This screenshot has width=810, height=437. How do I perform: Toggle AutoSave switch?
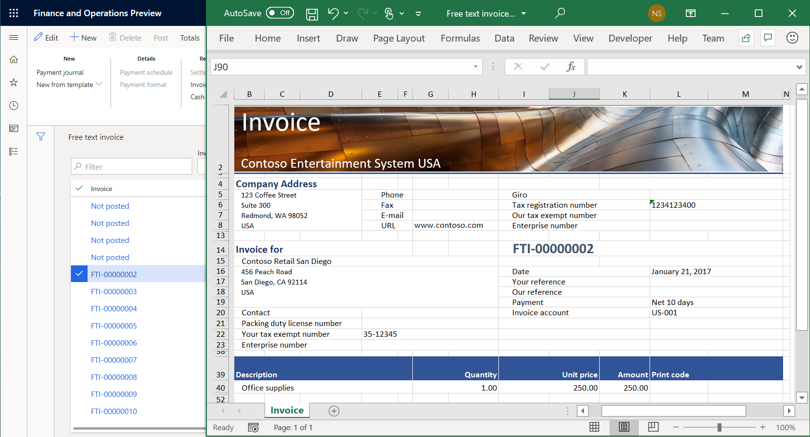(x=280, y=13)
